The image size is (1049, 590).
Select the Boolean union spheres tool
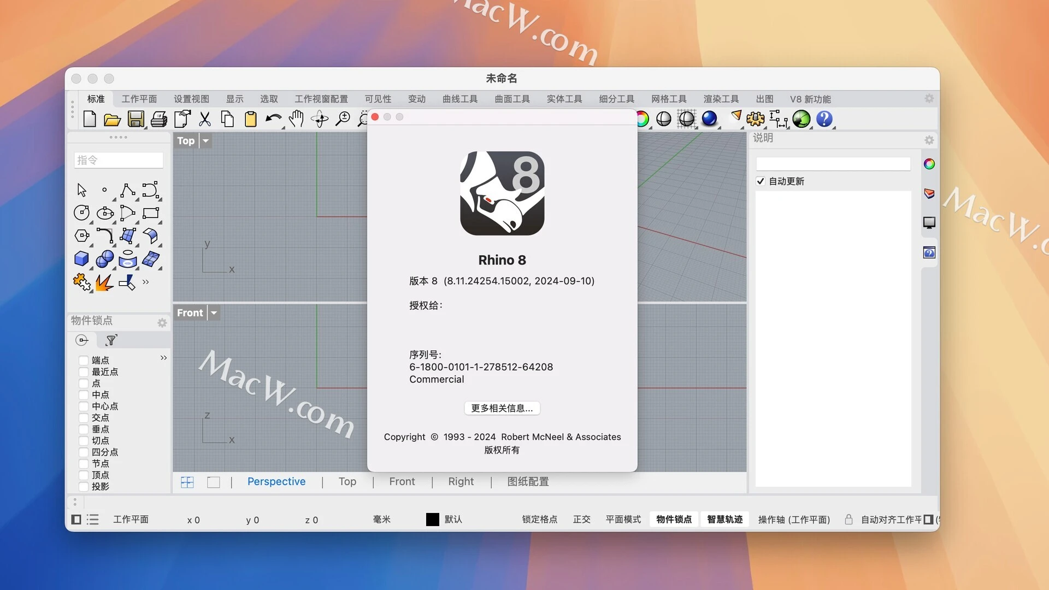pyautogui.click(x=104, y=259)
